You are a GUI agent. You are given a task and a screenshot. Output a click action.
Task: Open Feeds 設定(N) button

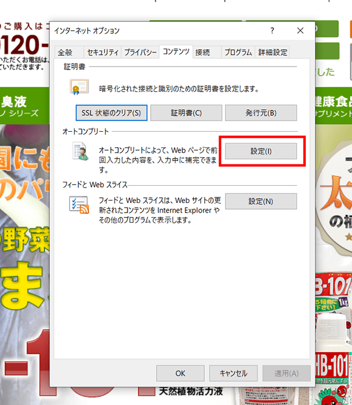click(261, 201)
